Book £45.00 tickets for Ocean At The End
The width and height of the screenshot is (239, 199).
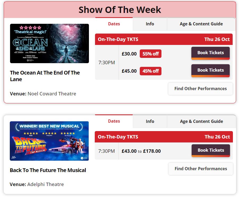[x=210, y=70]
